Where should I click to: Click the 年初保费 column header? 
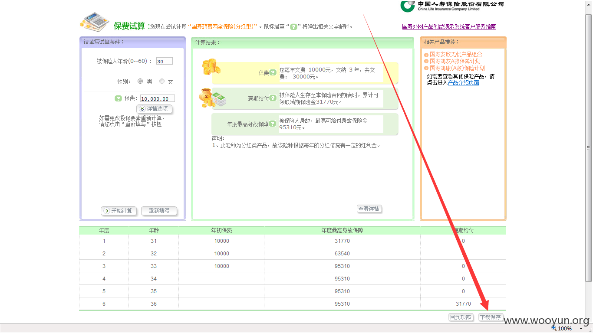pyautogui.click(x=221, y=231)
